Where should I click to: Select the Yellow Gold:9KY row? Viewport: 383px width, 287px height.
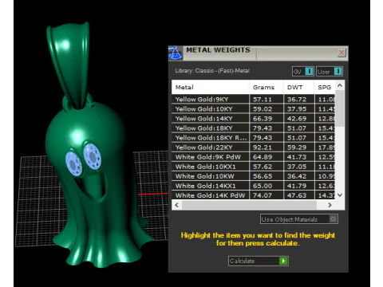253,99
